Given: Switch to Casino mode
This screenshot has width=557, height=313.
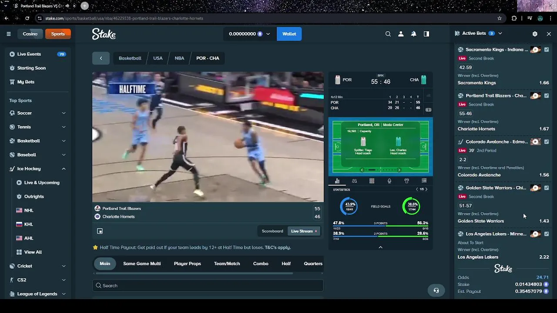Looking at the screenshot, I should pyautogui.click(x=30, y=34).
